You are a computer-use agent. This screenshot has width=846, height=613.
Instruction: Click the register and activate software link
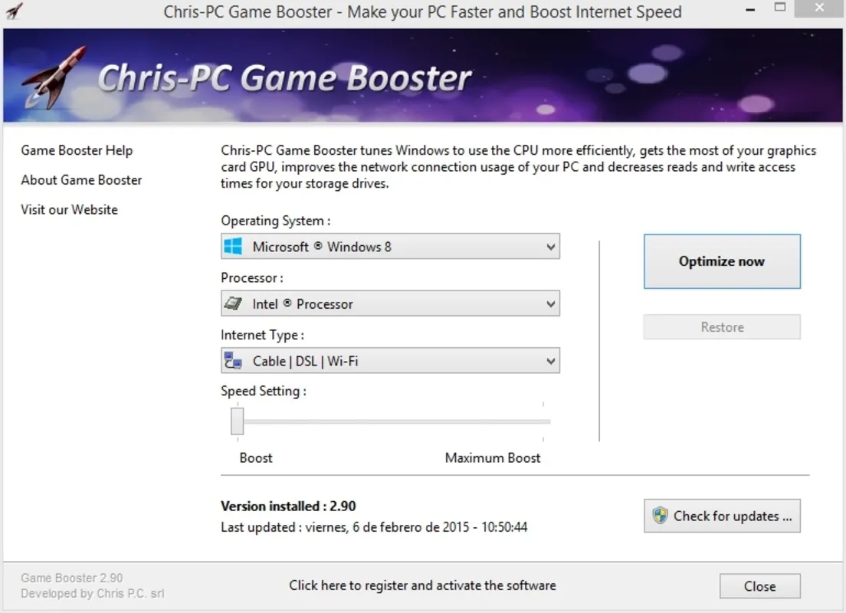pos(422,585)
